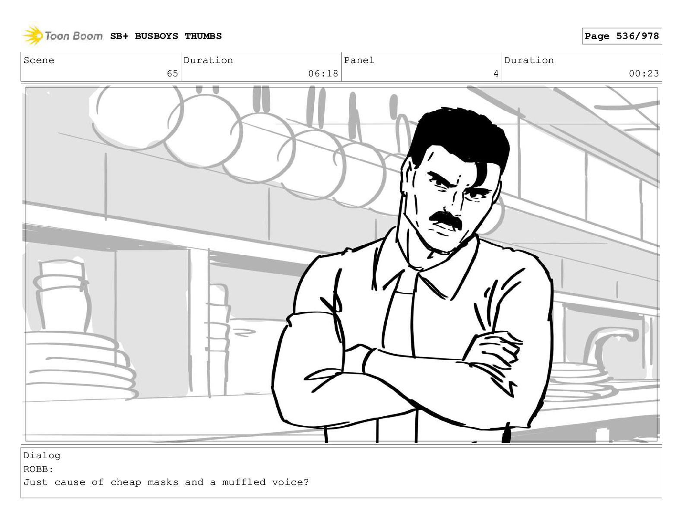
Task: Click the 'Page 536/978' page indicator
Action: coord(622,36)
